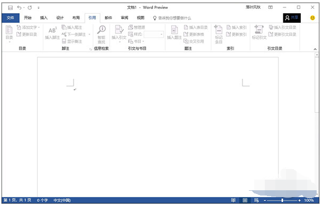Click the vertical scrollbar thumb

tap(317, 85)
